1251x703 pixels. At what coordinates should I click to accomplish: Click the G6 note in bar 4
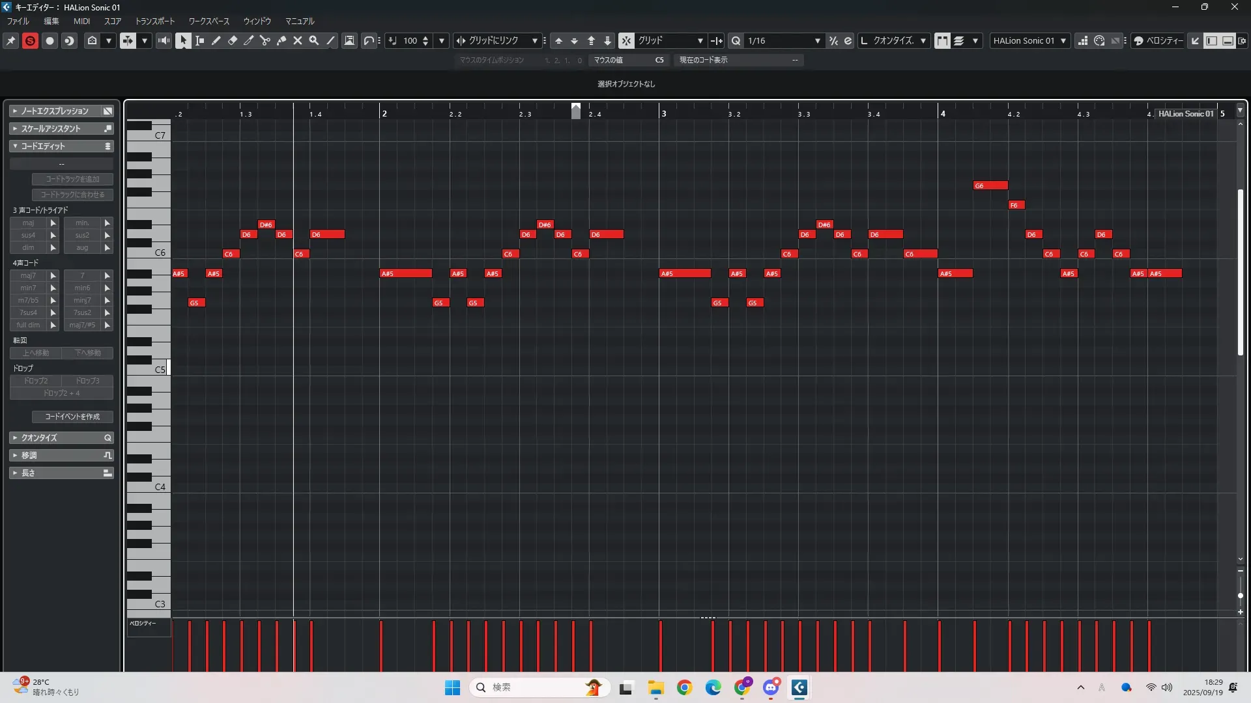click(x=990, y=186)
